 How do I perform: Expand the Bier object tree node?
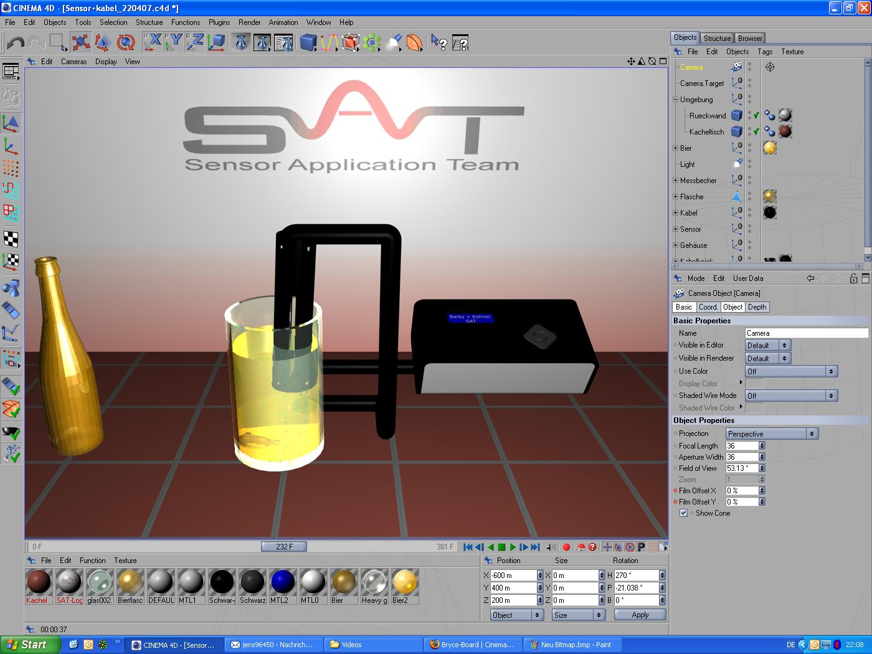pyautogui.click(x=675, y=148)
